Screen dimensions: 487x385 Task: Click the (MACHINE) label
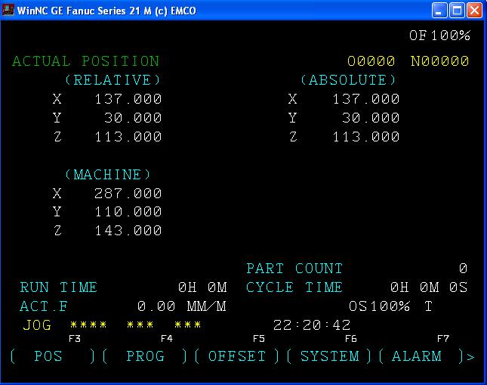108,174
